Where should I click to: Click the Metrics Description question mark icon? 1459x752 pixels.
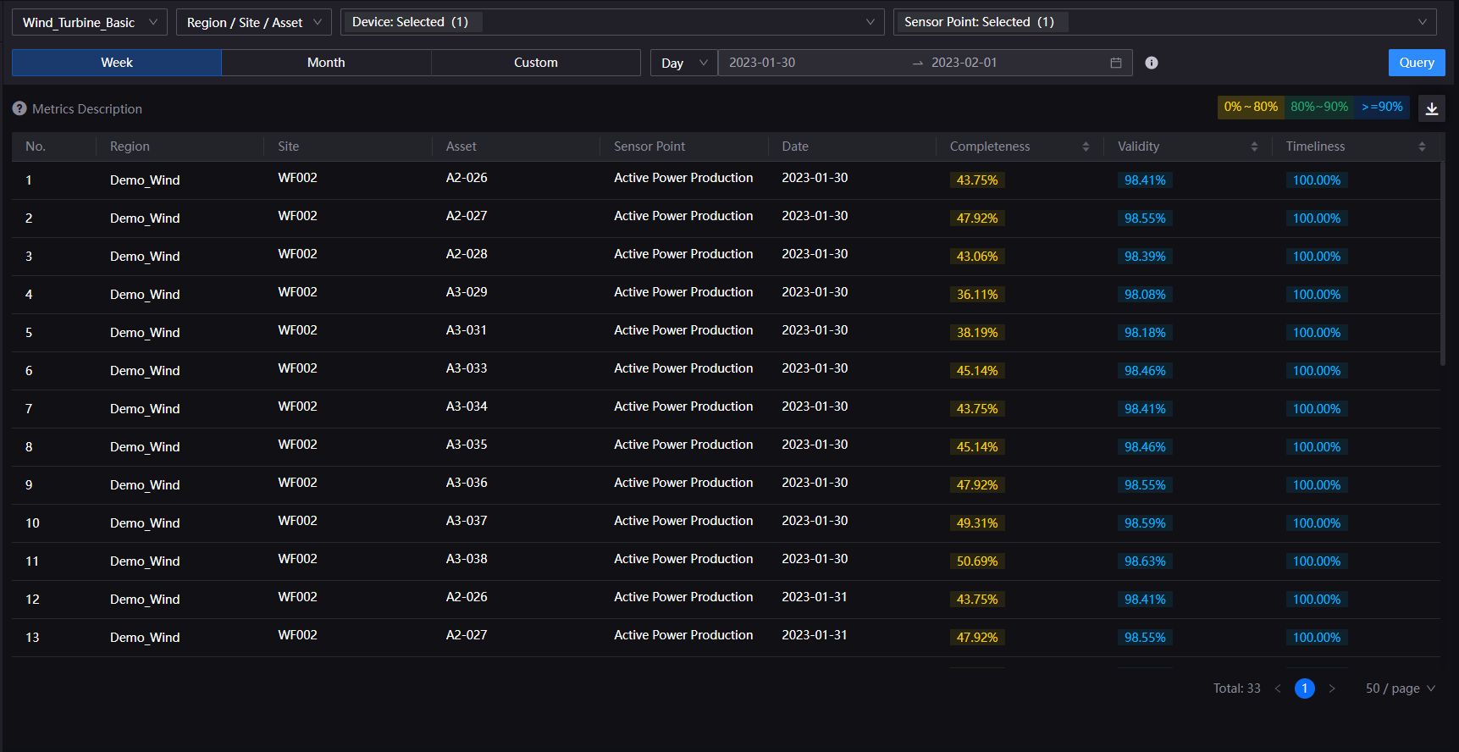(x=19, y=108)
